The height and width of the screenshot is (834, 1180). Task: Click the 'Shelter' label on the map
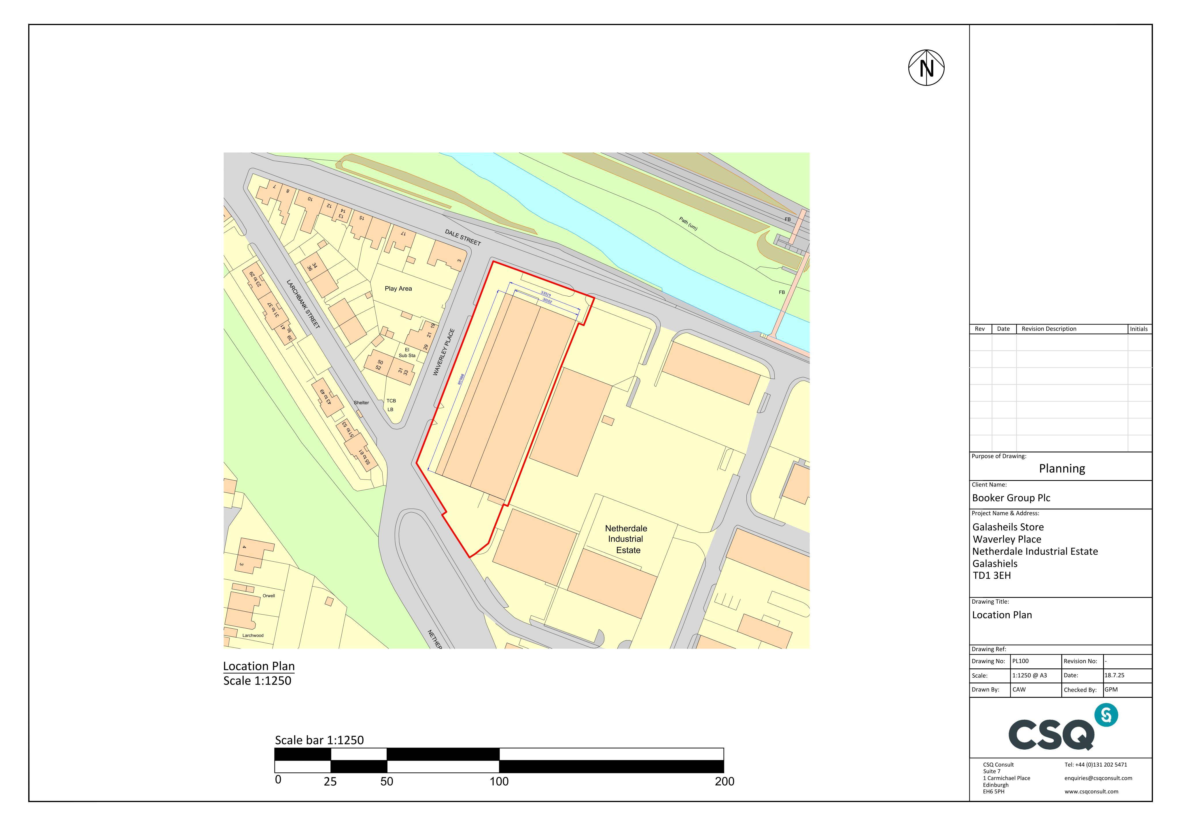(x=361, y=403)
